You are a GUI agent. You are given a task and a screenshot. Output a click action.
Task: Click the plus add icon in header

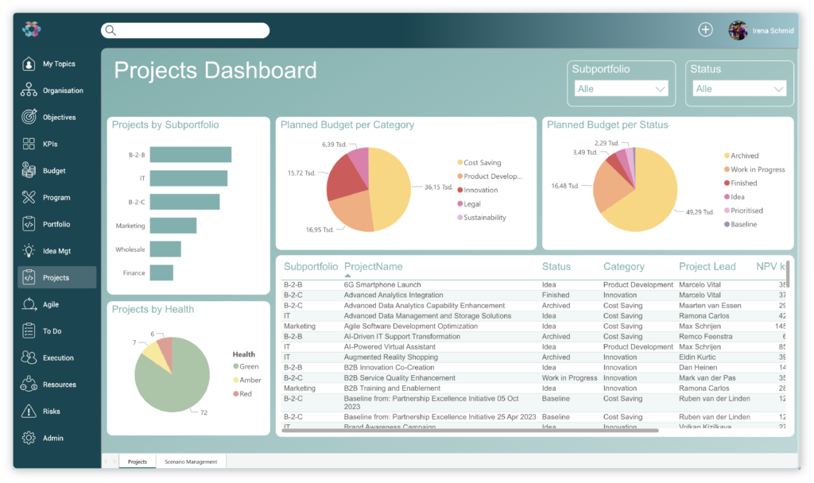pyautogui.click(x=705, y=29)
